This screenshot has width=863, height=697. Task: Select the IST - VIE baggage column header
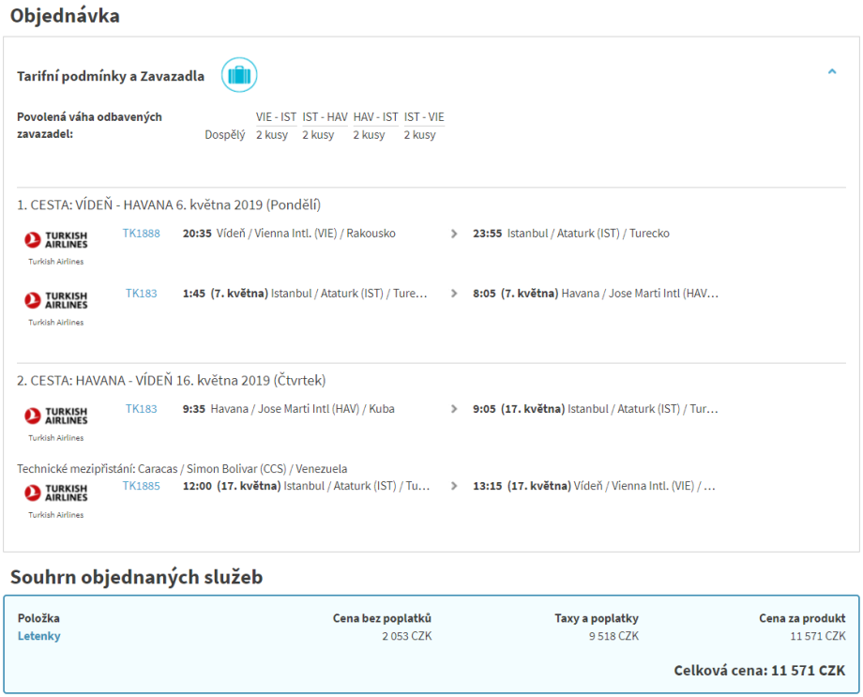(x=424, y=117)
